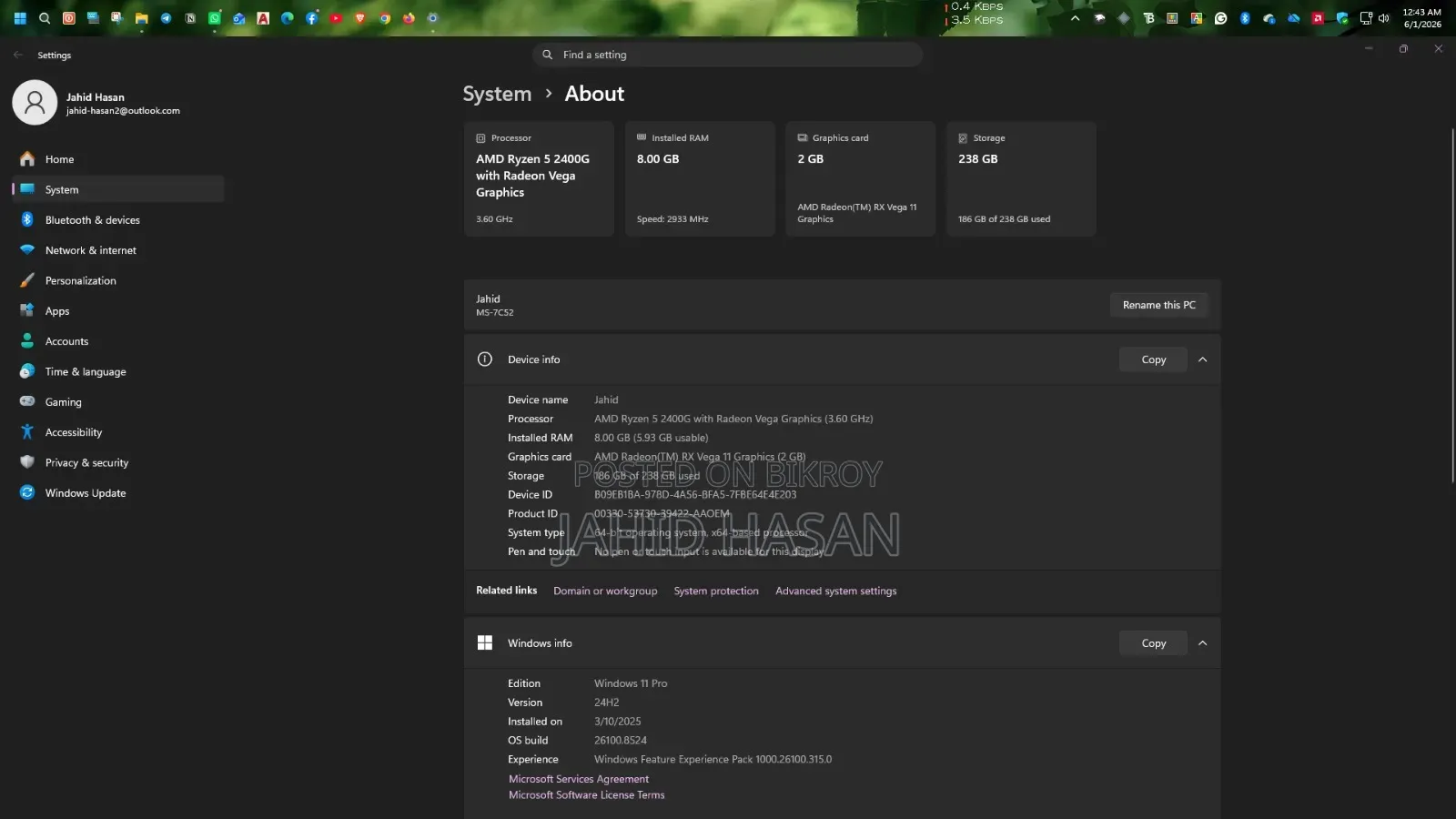Open Microsoft Software License Terms link

(x=586, y=795)
